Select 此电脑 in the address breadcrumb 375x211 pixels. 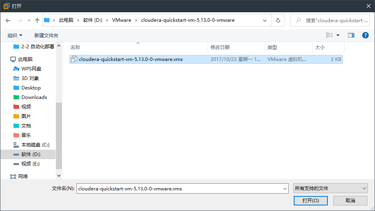coord(66,20)
